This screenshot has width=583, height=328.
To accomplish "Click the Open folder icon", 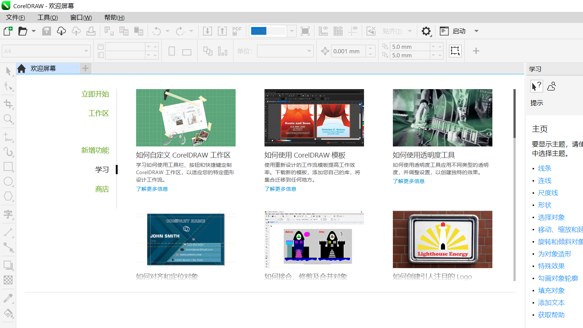I will 23,31.
